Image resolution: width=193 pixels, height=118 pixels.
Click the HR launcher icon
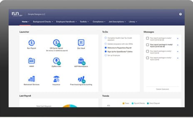click(x=32, y=61)
